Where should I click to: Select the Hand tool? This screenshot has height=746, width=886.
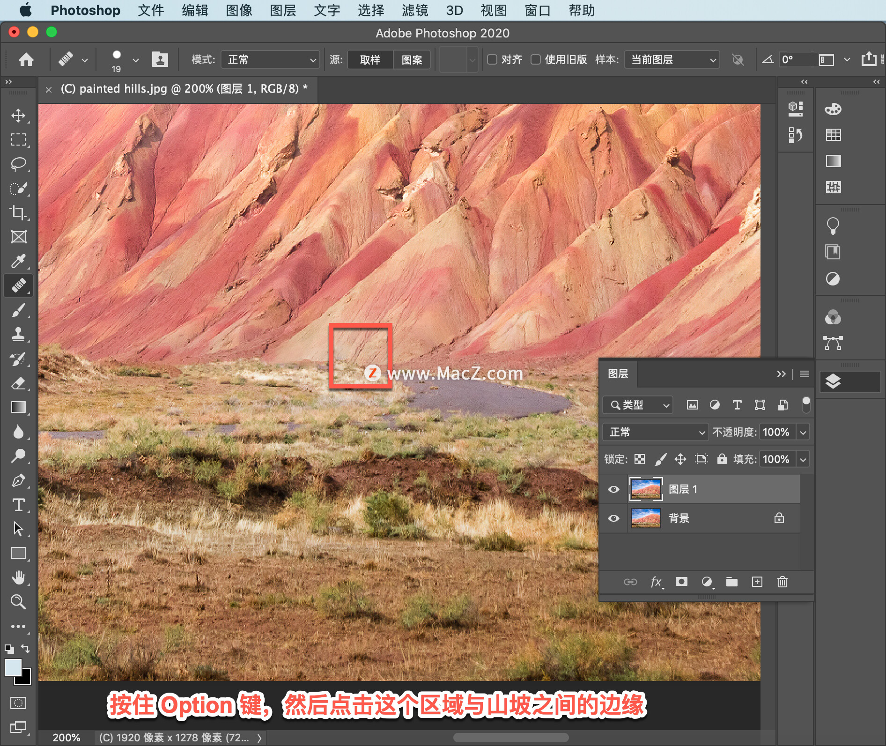point(18,578)
